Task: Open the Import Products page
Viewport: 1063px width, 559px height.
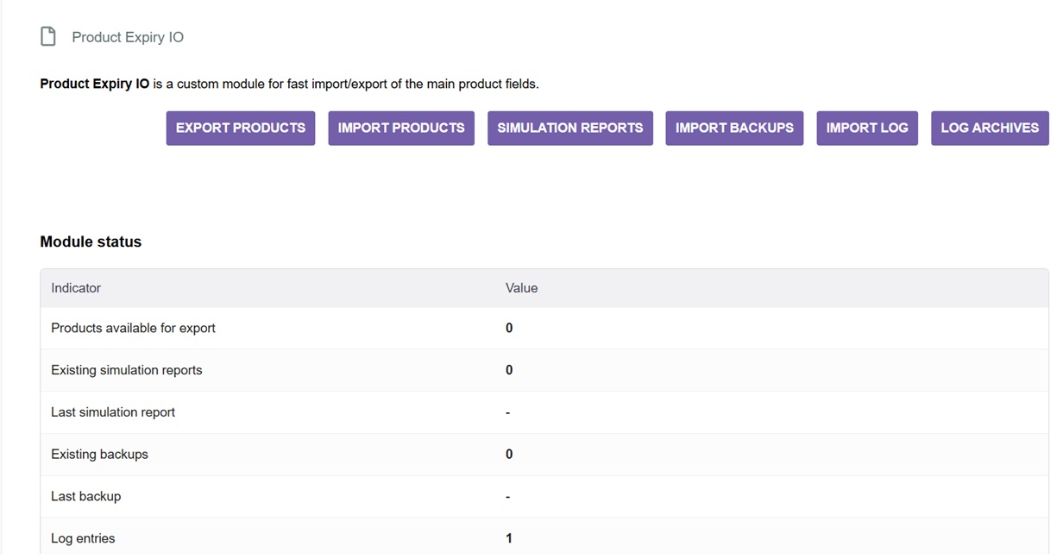Action: point(401,128)
